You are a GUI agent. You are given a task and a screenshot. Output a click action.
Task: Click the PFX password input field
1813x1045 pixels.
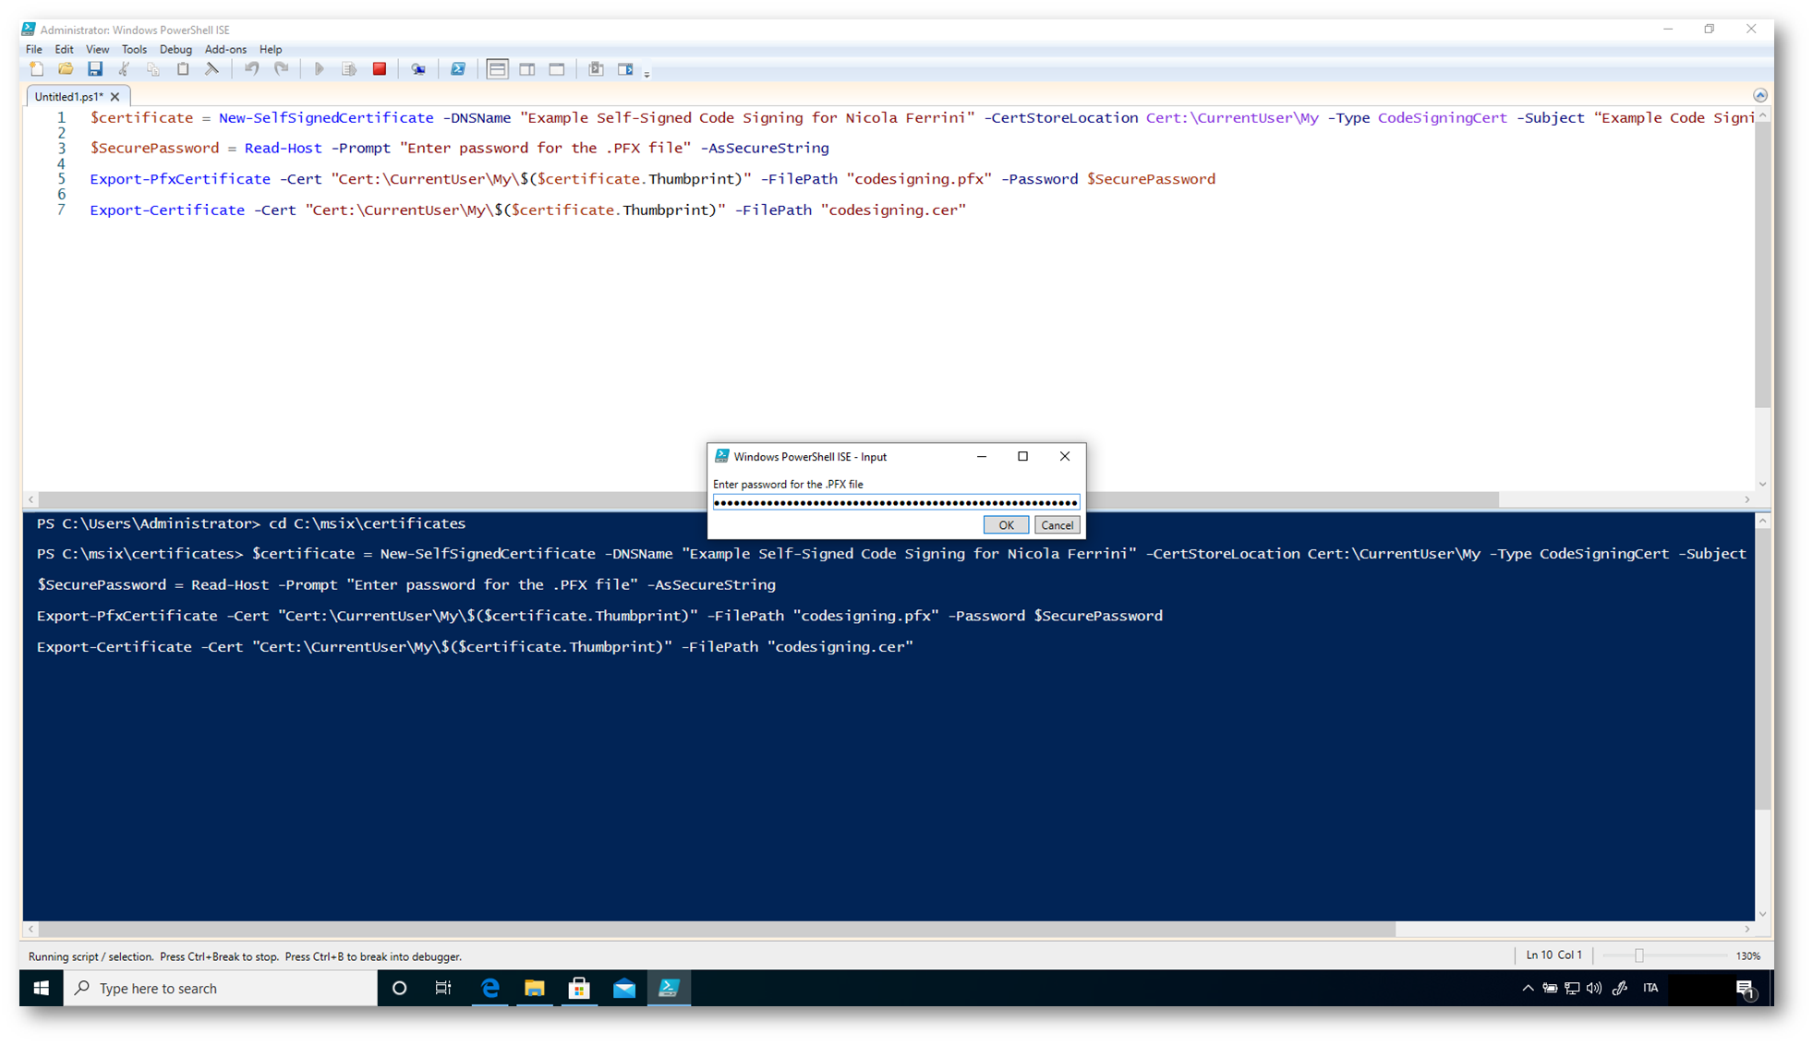pos(896,502)
